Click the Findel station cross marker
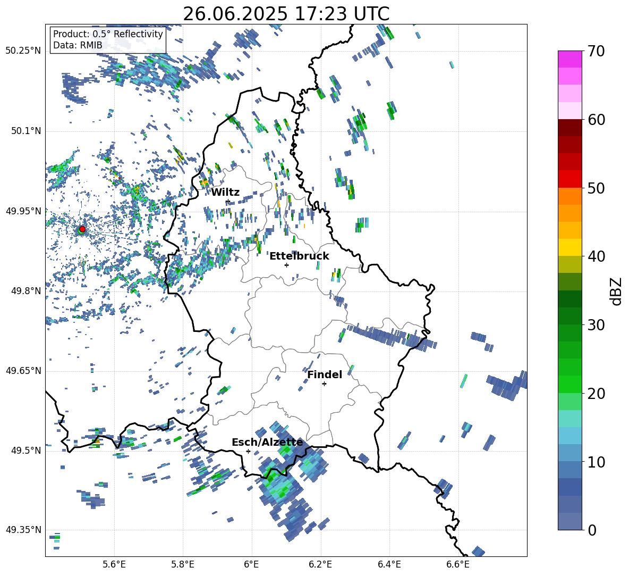This screenshot has width=629, height=575. [324, 384]
